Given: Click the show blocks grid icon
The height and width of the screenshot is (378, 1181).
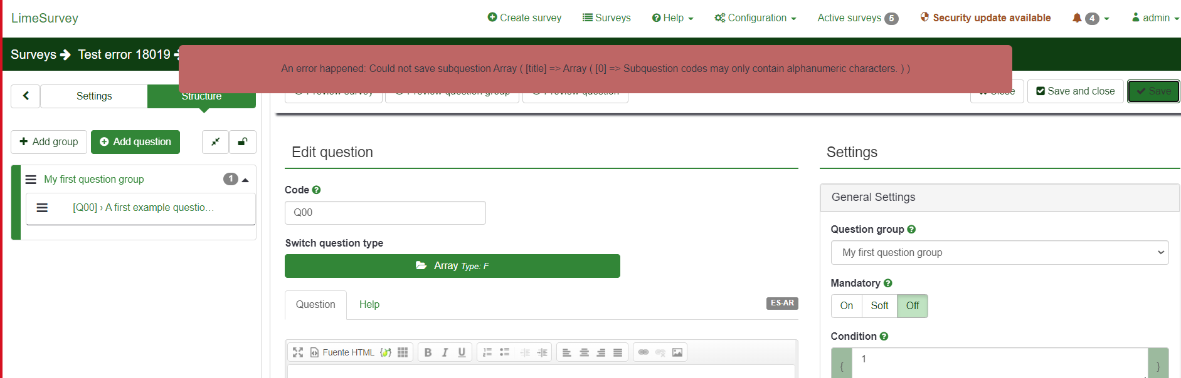Looking at the screenshot, I should pos(403,352).
